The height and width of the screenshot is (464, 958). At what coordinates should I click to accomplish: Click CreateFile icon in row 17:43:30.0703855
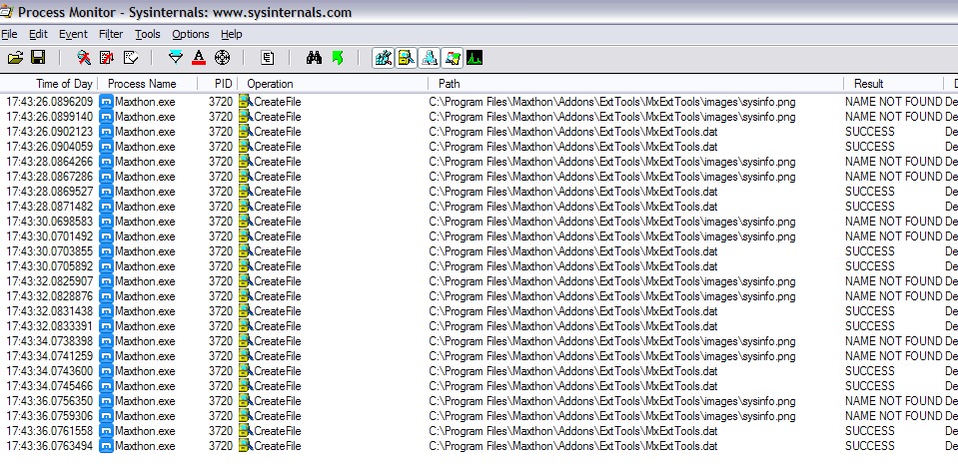(x=246, y=250)
